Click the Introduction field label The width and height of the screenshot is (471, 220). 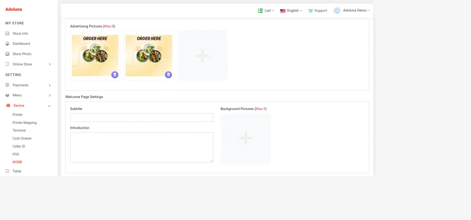80,128
